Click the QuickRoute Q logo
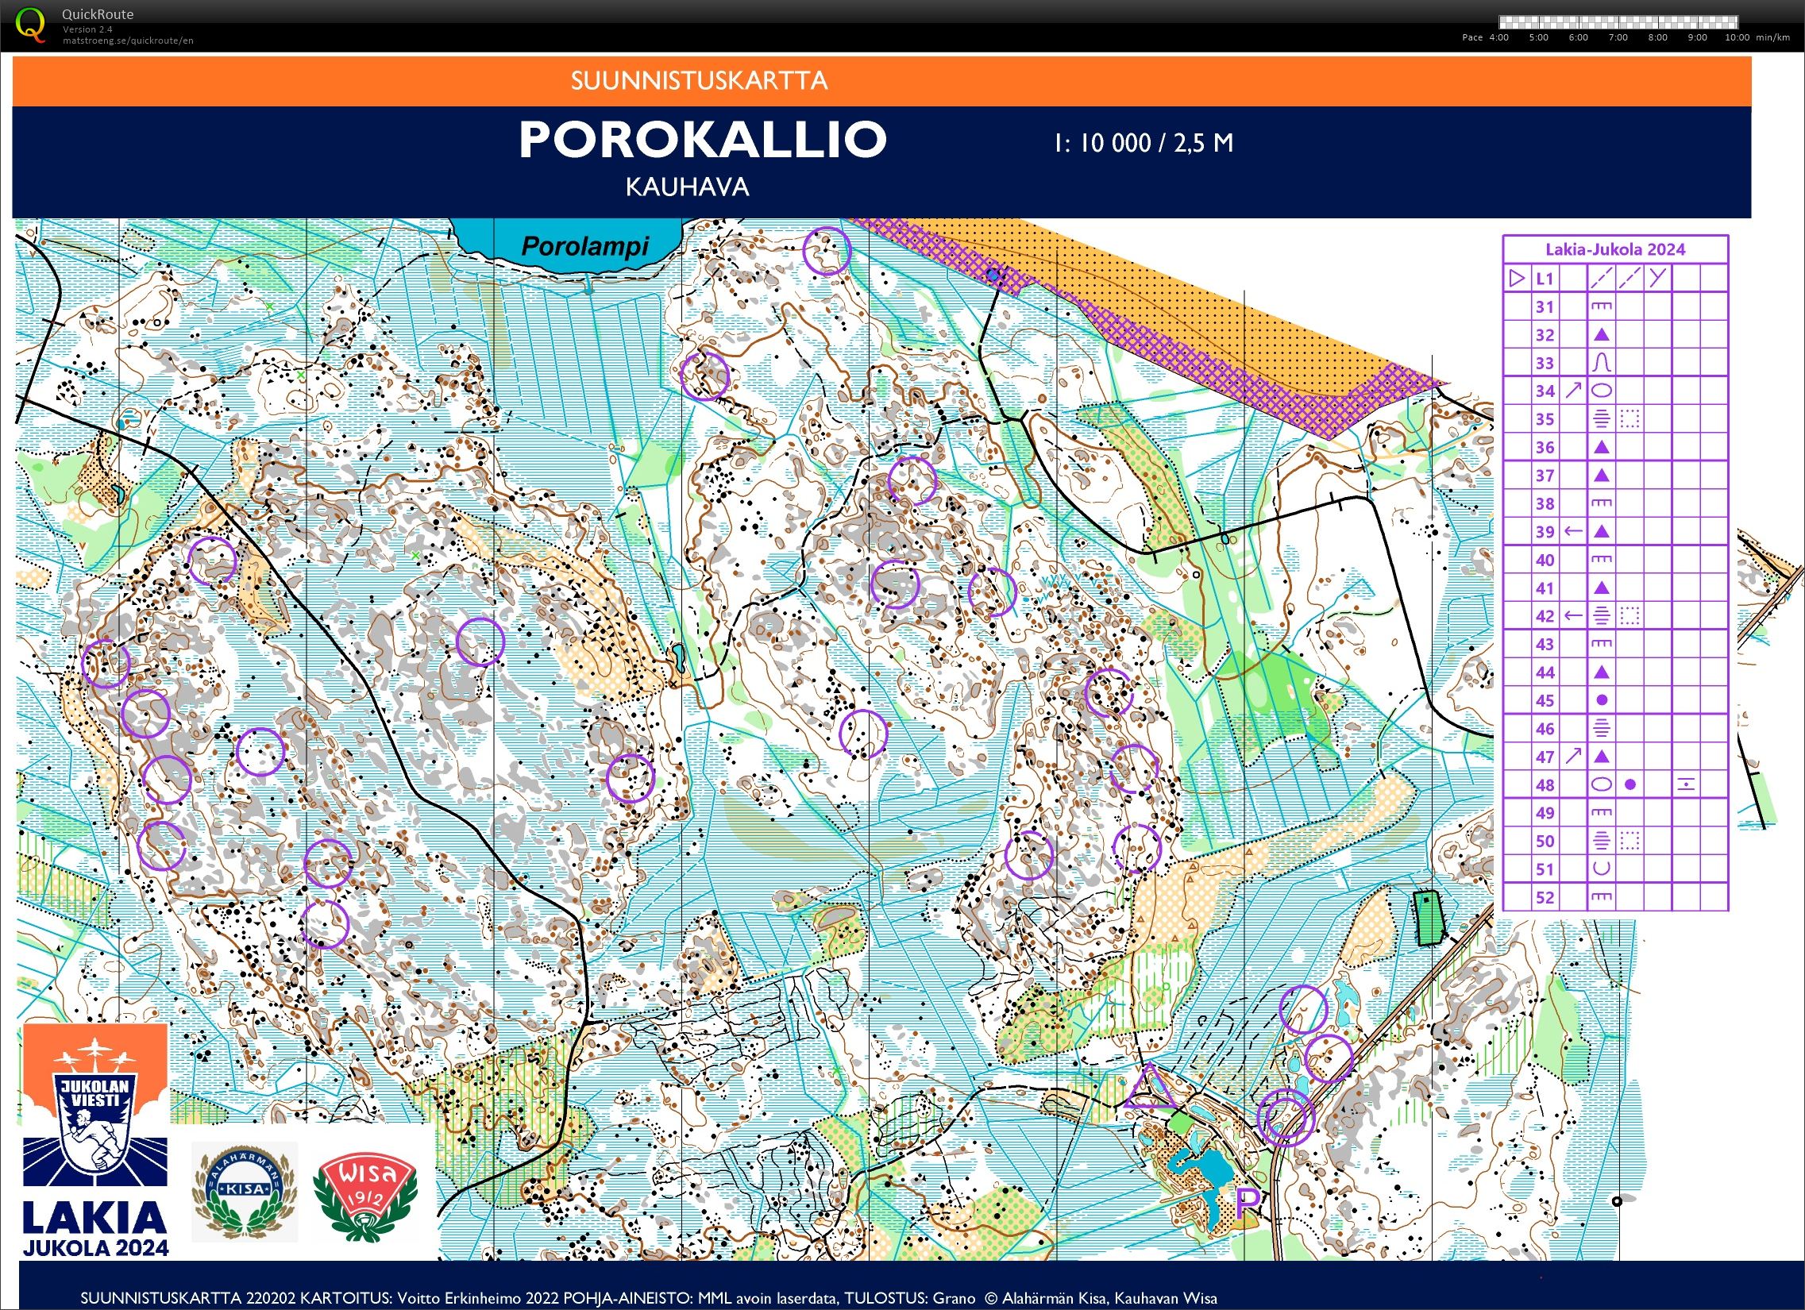The width and height of the screenshot is (1805, 1310). click(30, 24)
